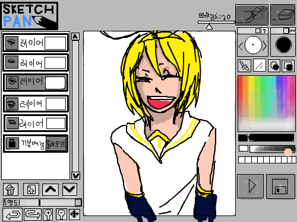Zoom in on the canvas

click(48, 214)
